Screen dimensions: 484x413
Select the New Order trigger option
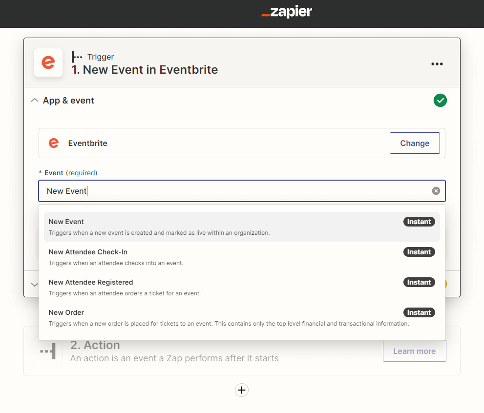click(242, 317)
